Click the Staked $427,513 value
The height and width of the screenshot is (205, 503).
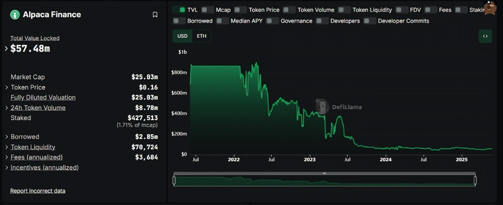(143, 118)
